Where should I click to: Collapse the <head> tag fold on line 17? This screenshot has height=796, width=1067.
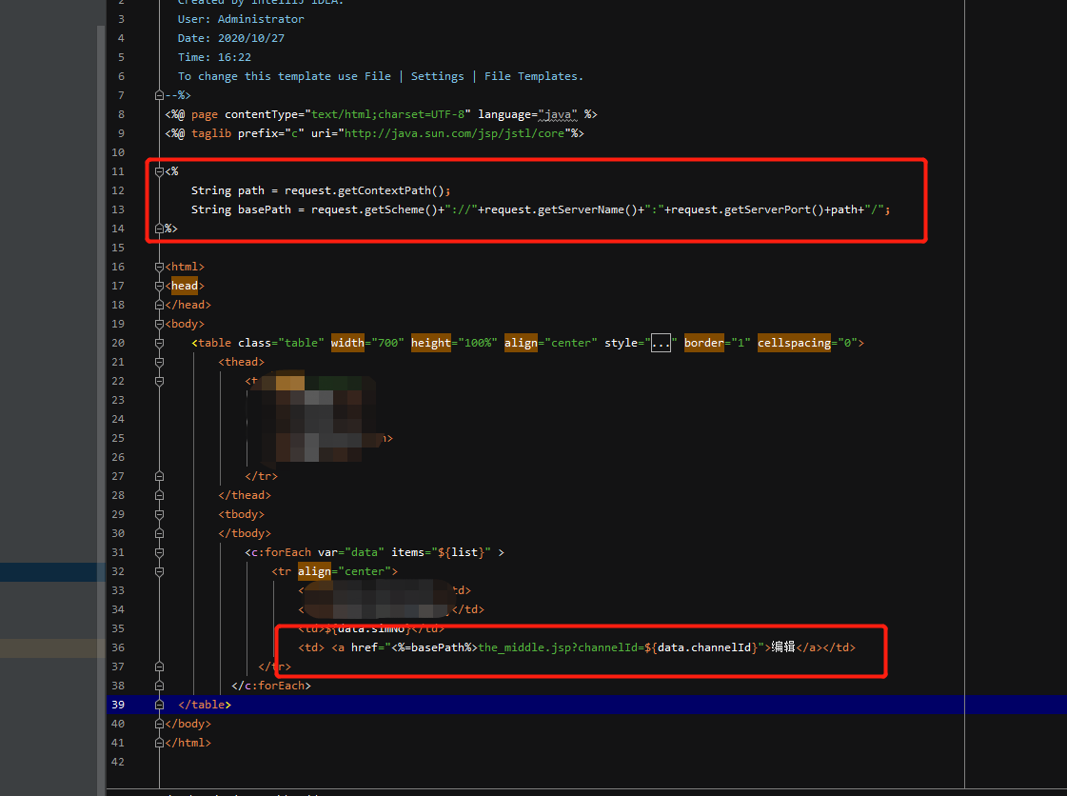tap(159, 286)
